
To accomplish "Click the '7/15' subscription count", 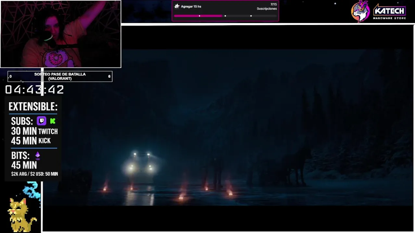I will point(273,5).
